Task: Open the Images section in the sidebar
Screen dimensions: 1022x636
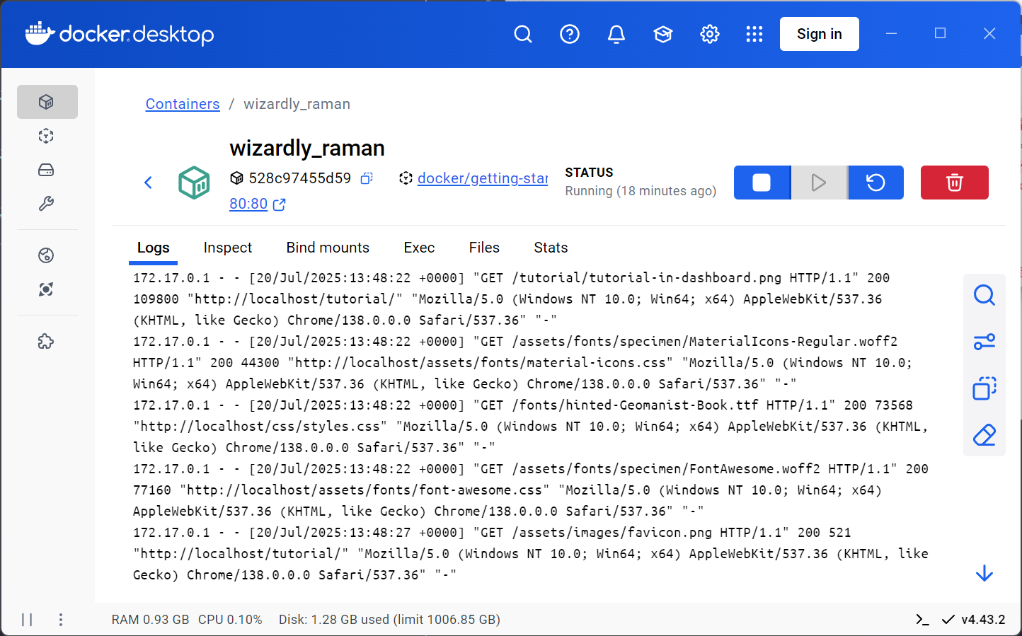Action: [46, 136]
